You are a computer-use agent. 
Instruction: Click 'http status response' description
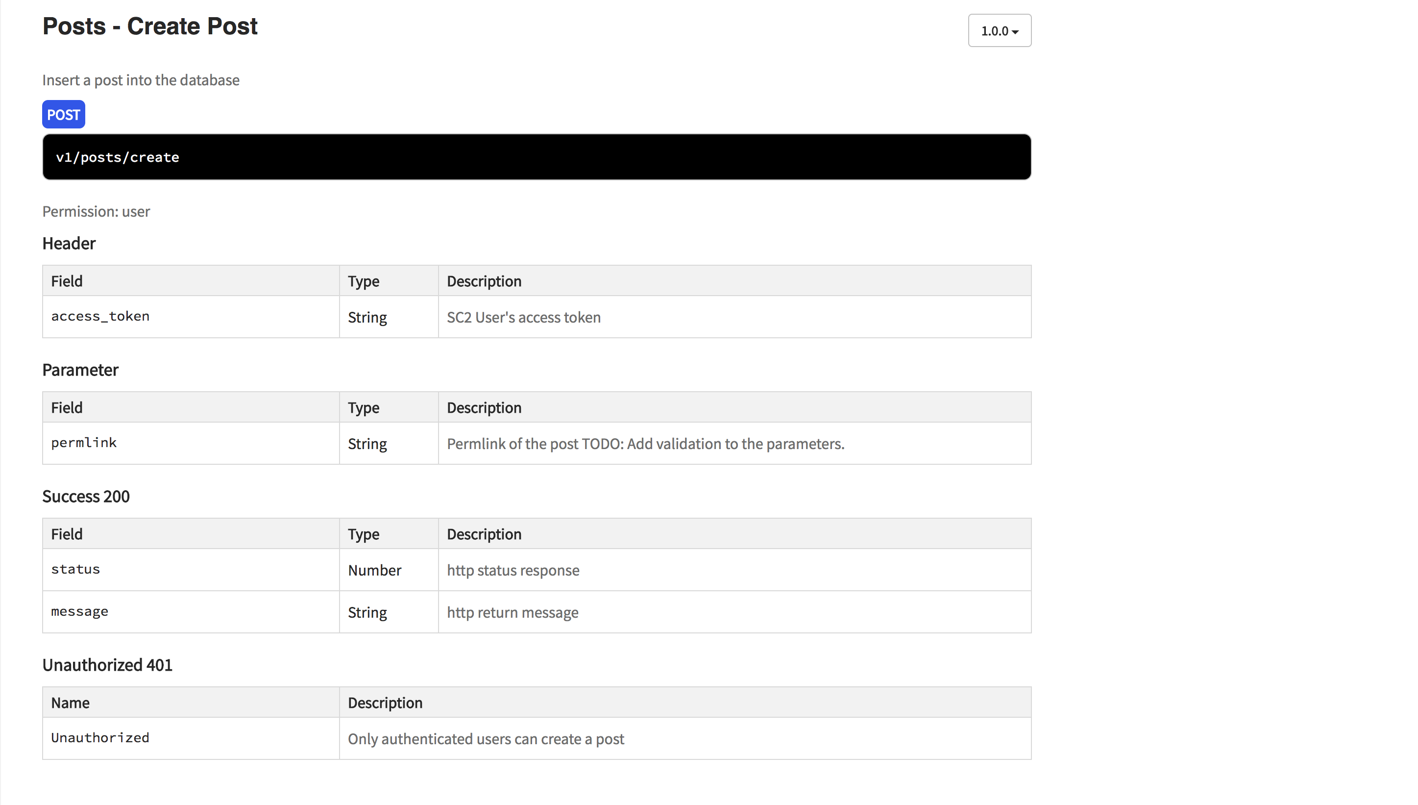point(513,571)
